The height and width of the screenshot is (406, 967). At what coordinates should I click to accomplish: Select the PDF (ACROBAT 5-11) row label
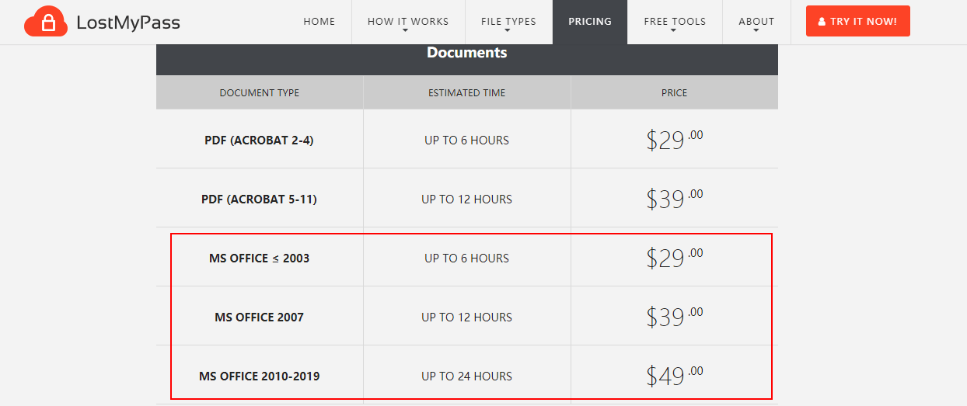259,200
